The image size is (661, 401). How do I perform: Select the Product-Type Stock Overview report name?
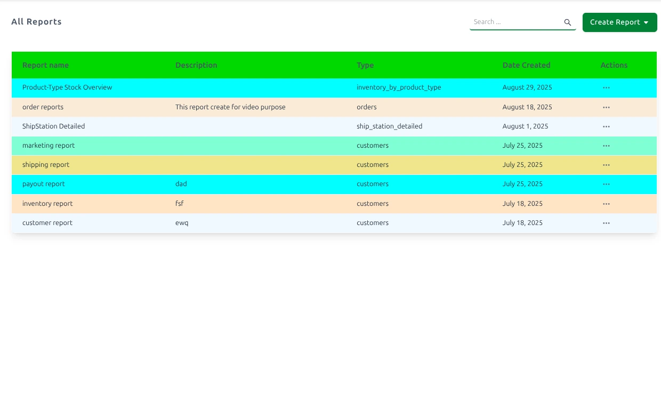(67, 87)
